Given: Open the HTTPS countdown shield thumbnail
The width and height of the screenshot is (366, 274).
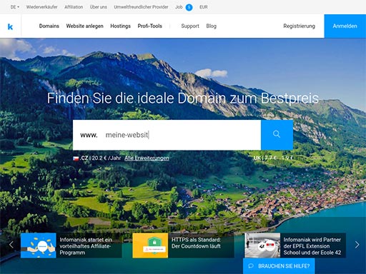Looking at the screenshot, I should click(x=150, y=245).
